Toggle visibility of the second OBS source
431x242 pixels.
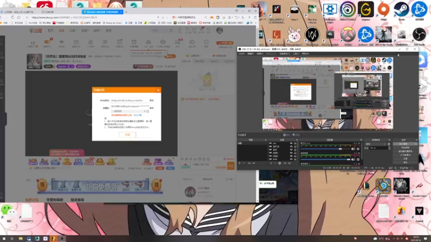click(291, 146)
